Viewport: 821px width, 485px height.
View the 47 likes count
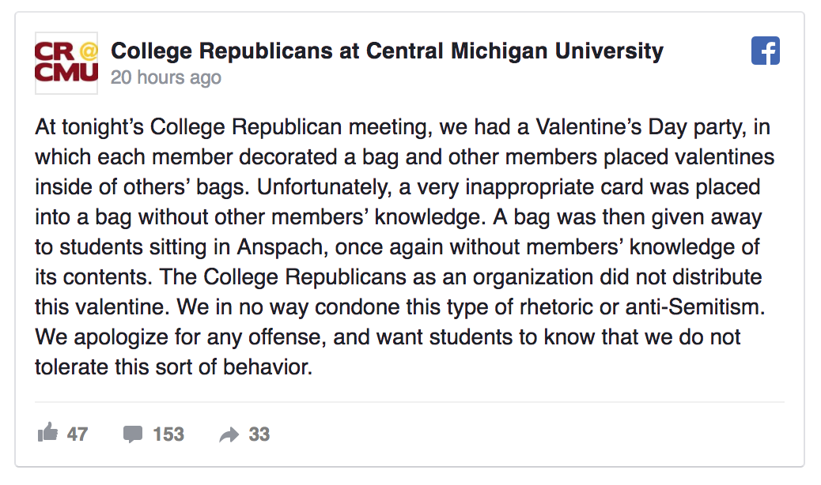[x=78, y=434]
